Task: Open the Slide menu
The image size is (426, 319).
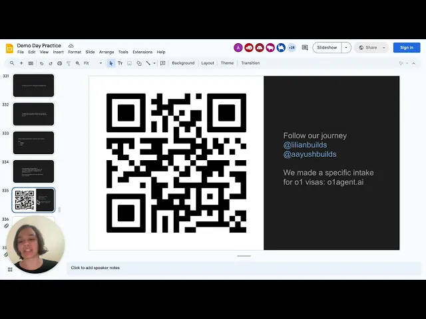Action: (90, 52)
